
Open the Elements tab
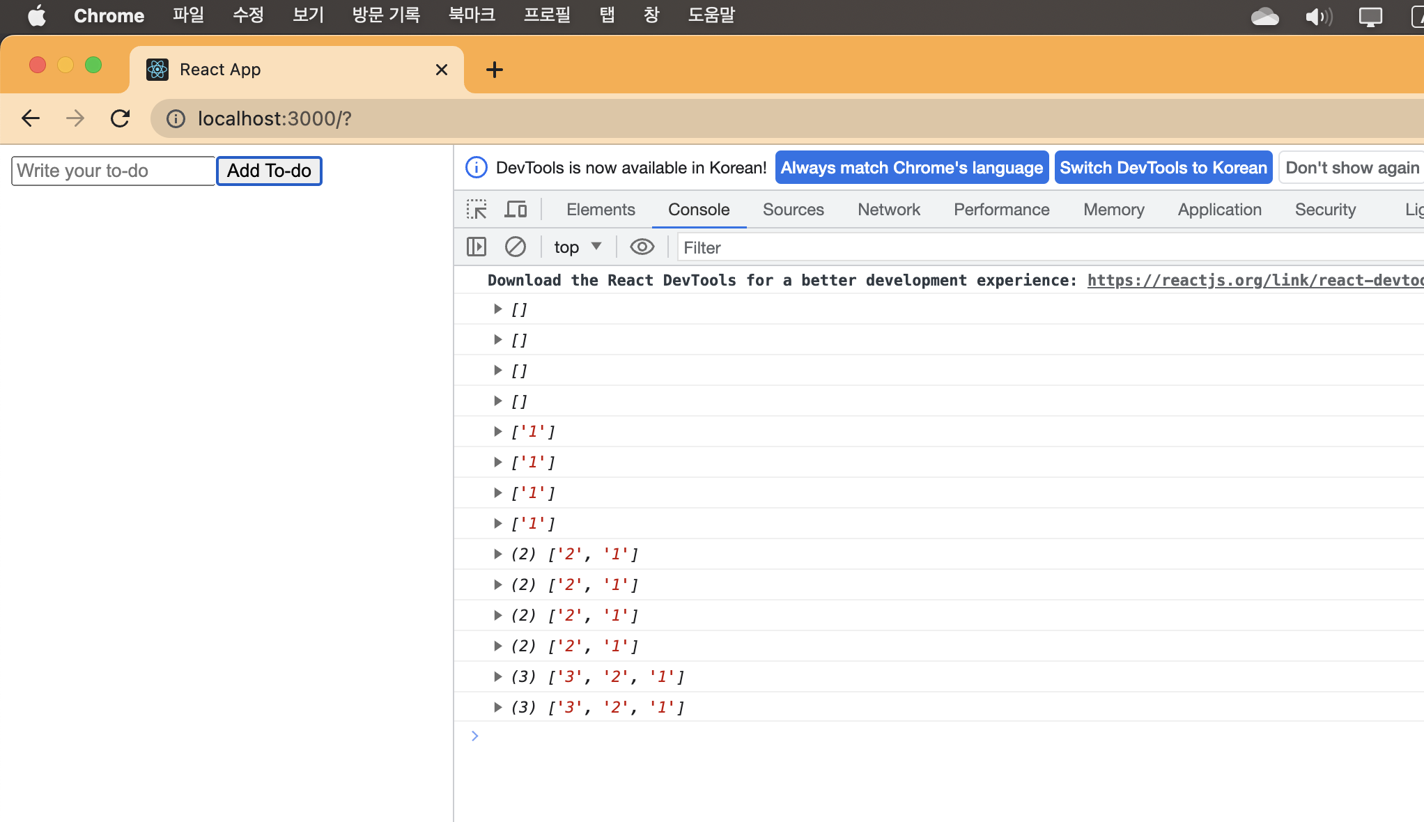pos(600,209)
